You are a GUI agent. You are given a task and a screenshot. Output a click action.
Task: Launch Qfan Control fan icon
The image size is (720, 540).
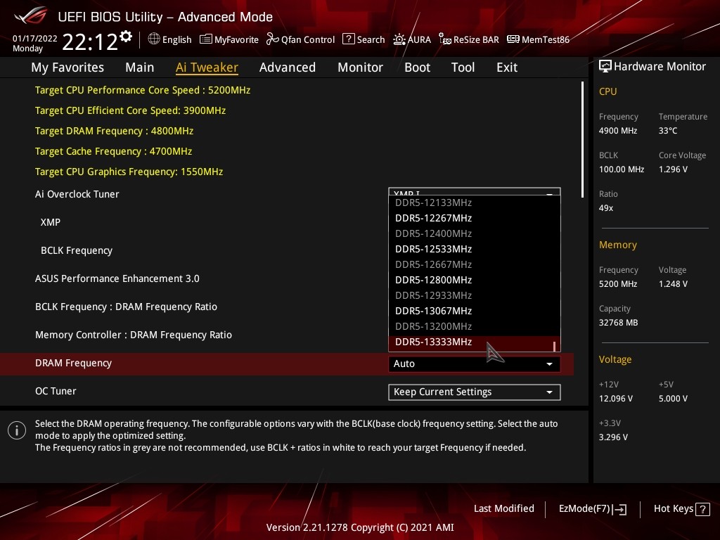click(273, 39)
